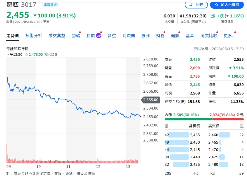Click the 2,555.00 previous close marker on chart

pyautogui.click(x=151, y=100)
